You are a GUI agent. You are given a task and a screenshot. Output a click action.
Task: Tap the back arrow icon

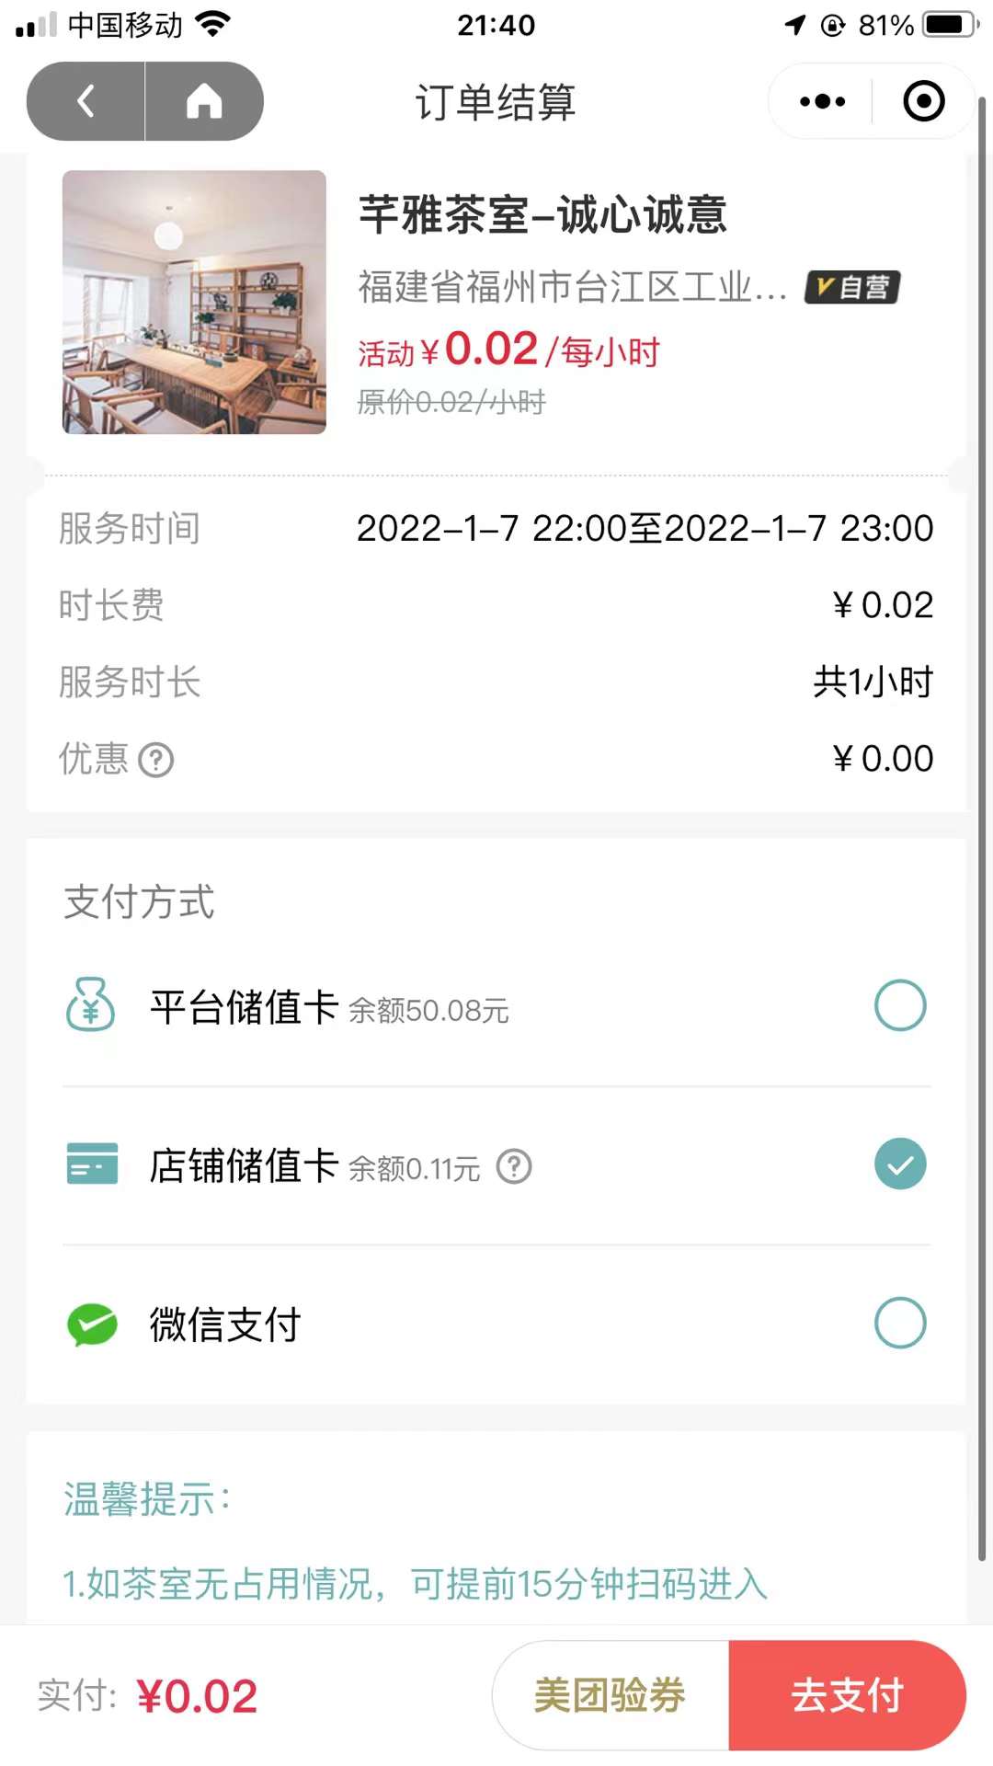tap(86, 101)
